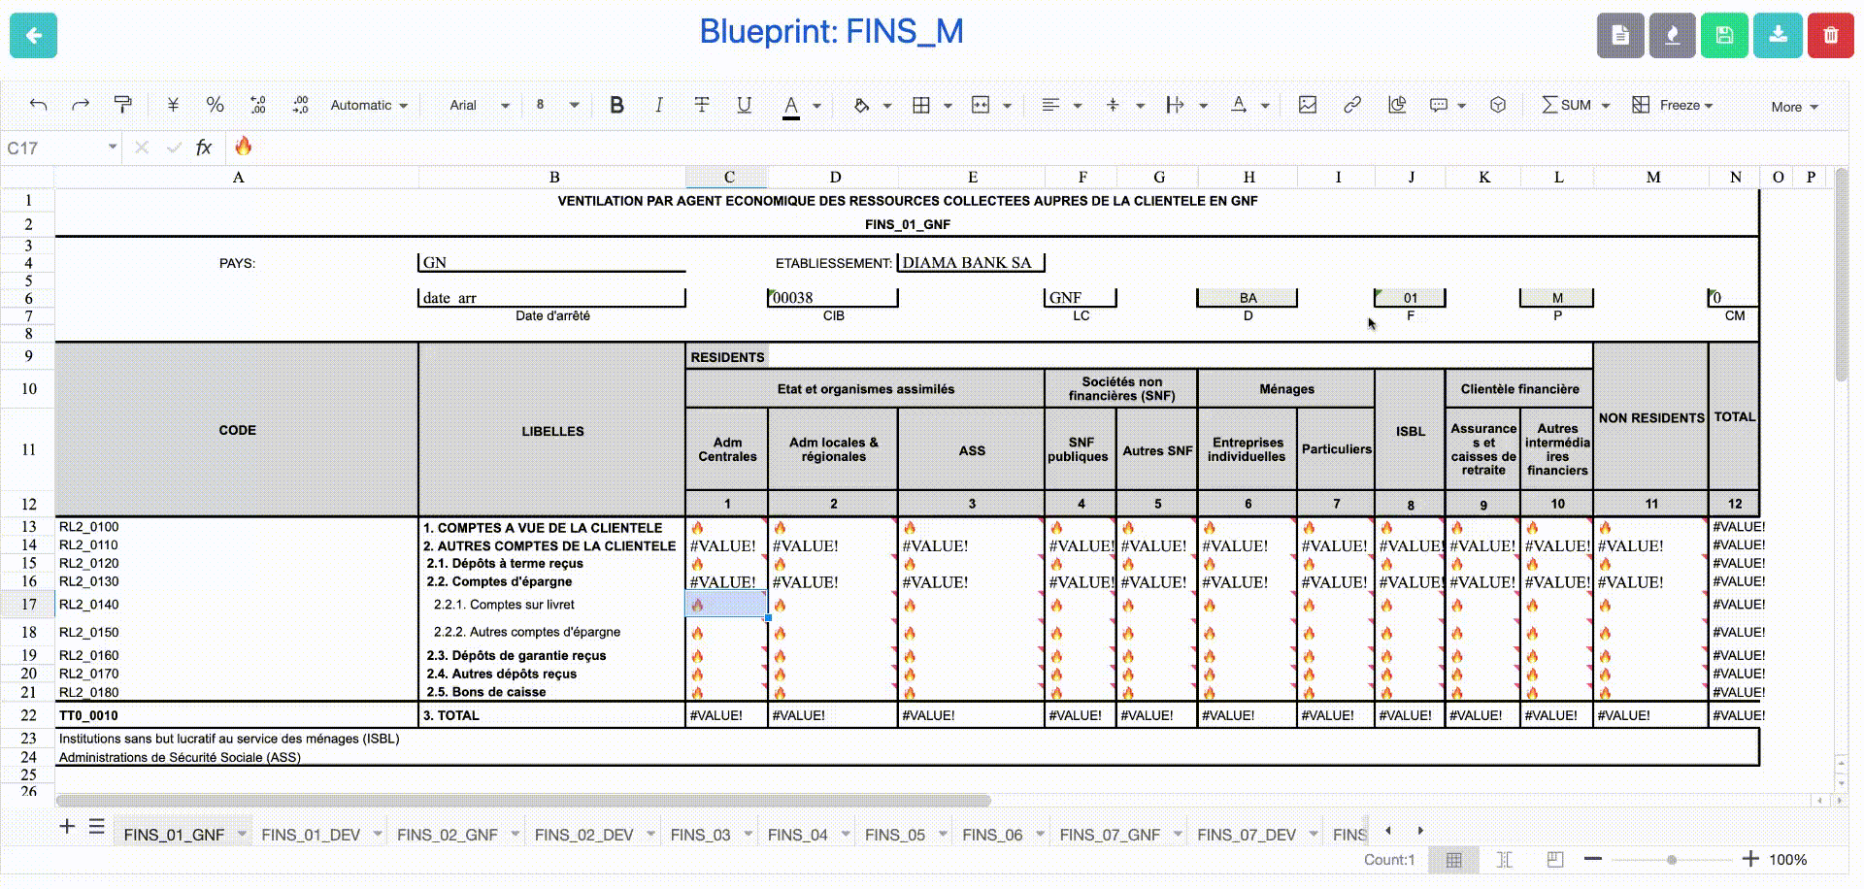Open the Arial font family dropdown
Image resolution: width=1864 pixels, height=889 pixels.
(480, 105)
